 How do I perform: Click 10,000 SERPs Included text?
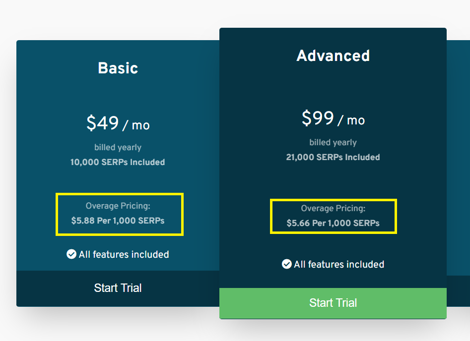[x=118, y=162]
